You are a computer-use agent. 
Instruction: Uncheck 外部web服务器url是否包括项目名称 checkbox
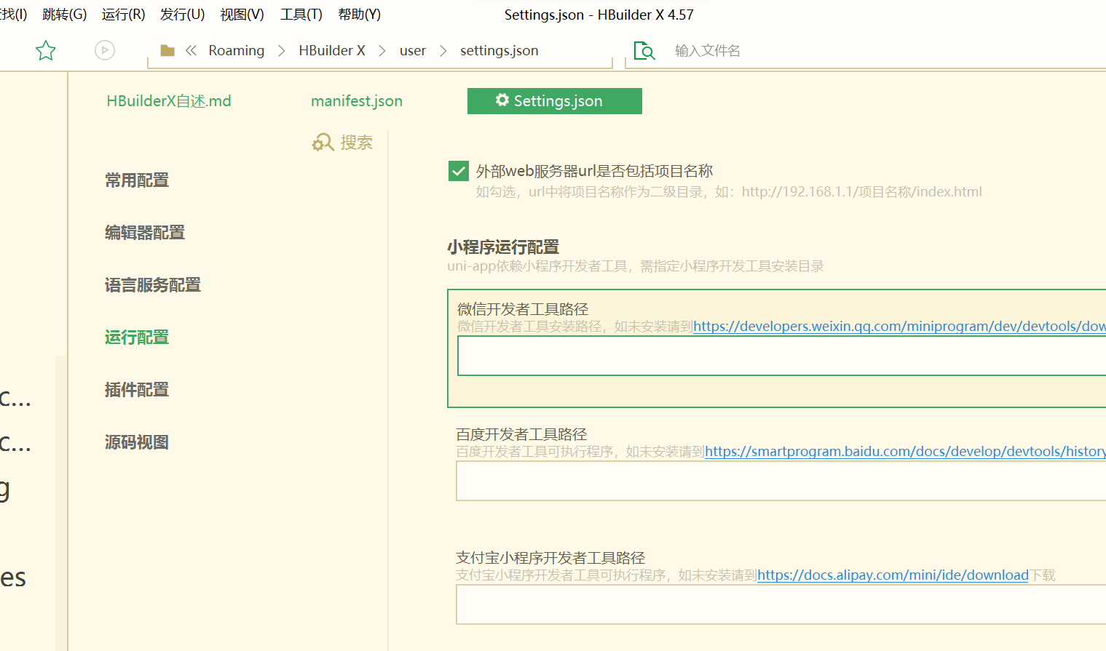coord(459,172)
